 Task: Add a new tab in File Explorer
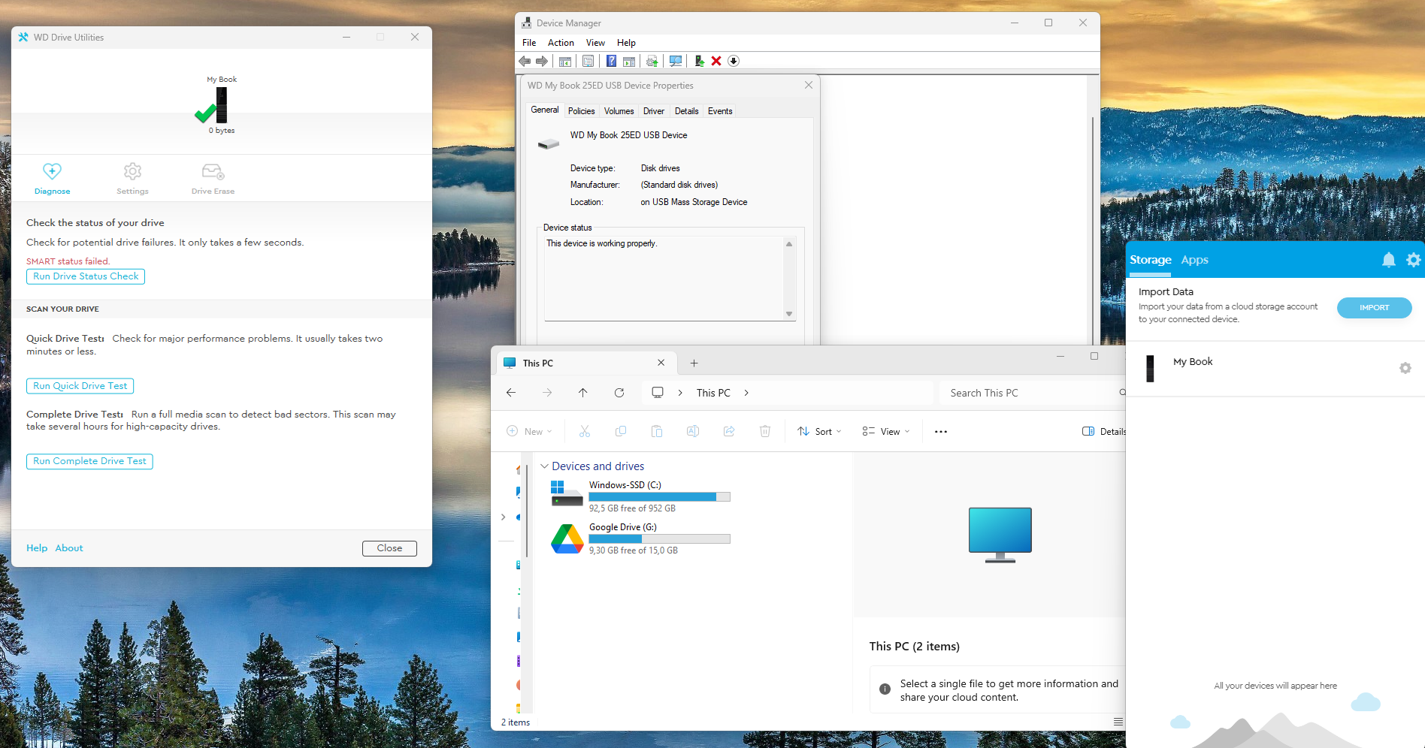pyautogui.click(x=694, y=363)
